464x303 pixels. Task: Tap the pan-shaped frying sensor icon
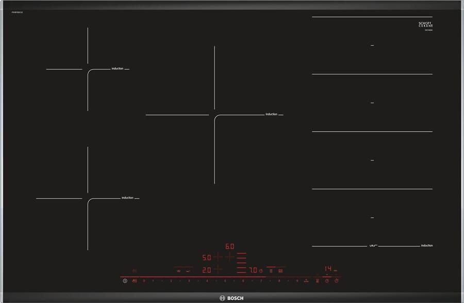click(189, 270)
